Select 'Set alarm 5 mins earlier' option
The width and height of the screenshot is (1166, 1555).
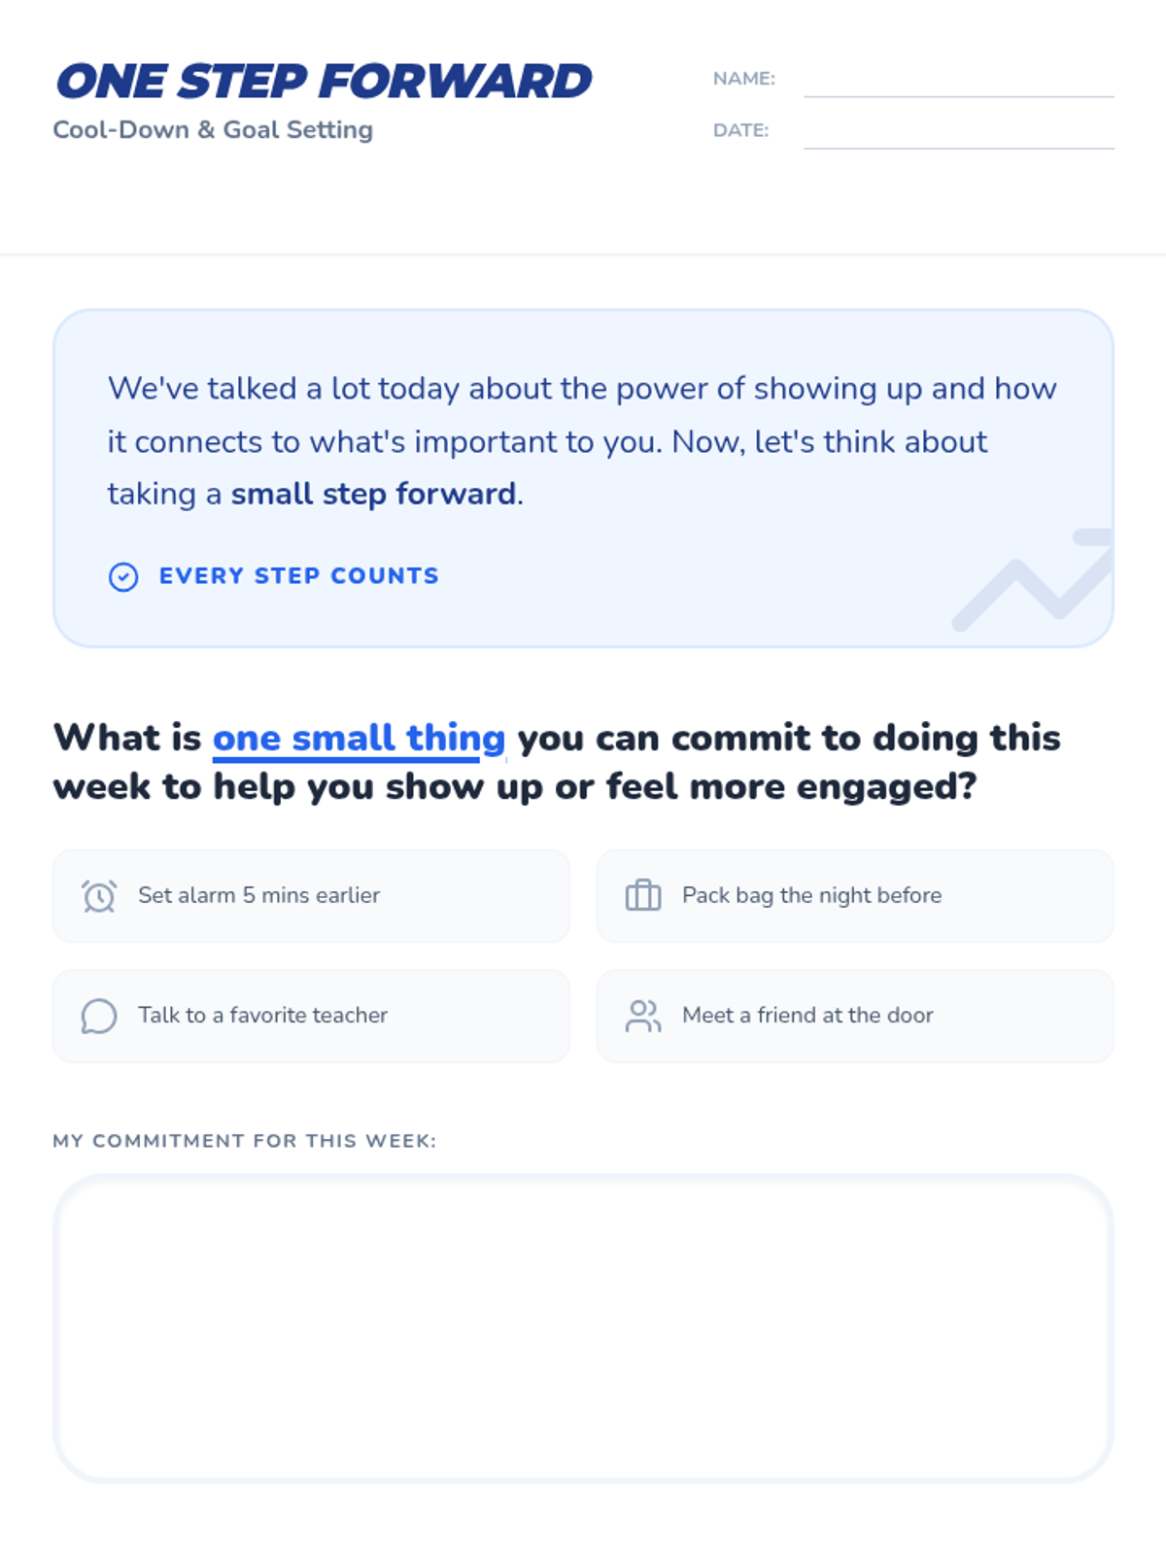click(x=311, y=896)
